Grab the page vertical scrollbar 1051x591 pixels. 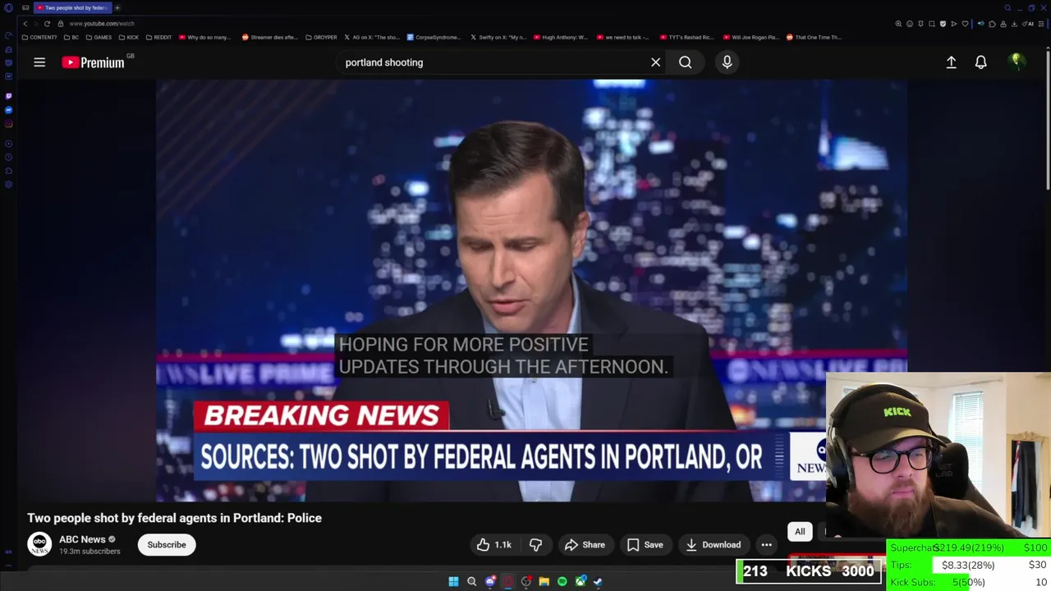point(1048,119)
